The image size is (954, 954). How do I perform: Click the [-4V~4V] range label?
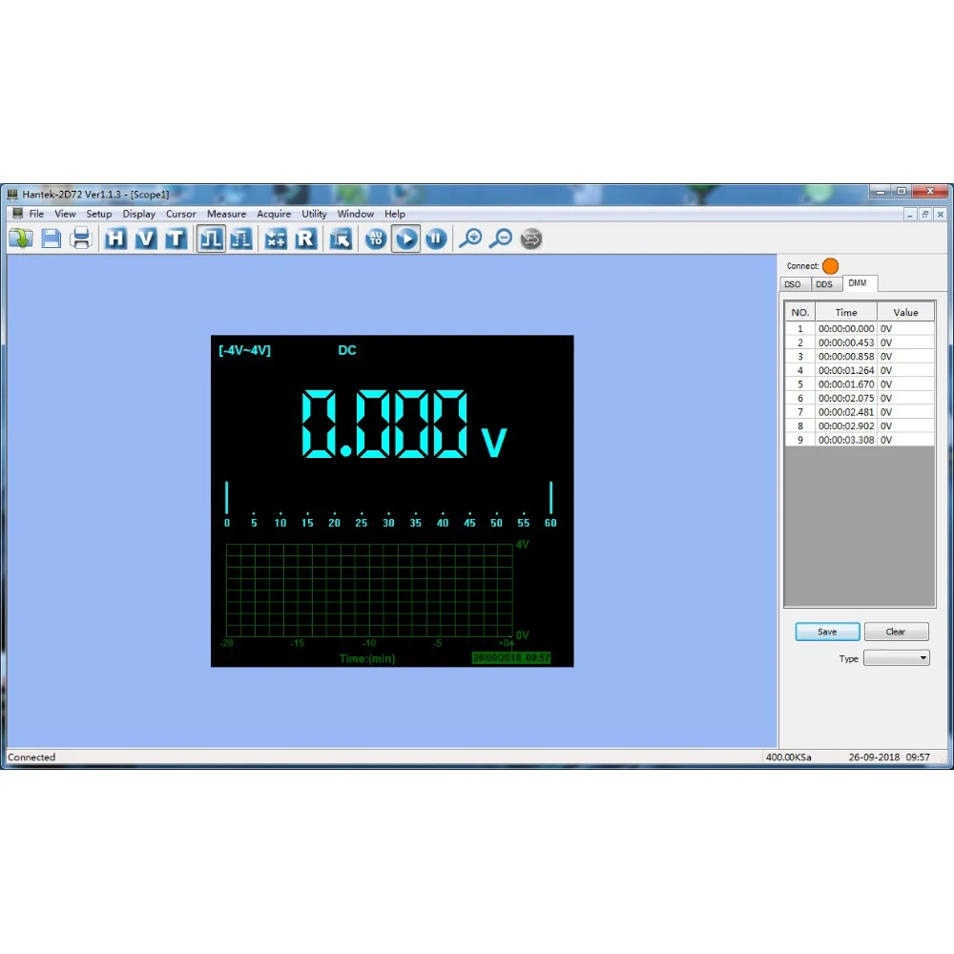pyautogui.click(x=244, y=350)
